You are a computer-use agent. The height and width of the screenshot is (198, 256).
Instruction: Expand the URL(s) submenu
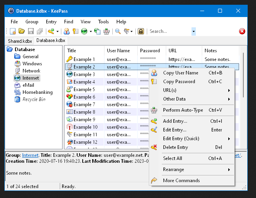point(192,90)
